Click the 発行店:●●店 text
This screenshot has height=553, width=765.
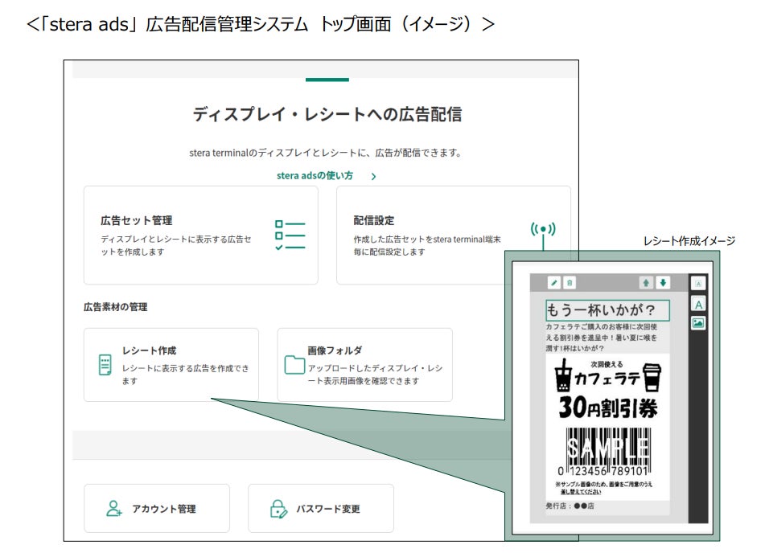(570, 506)
